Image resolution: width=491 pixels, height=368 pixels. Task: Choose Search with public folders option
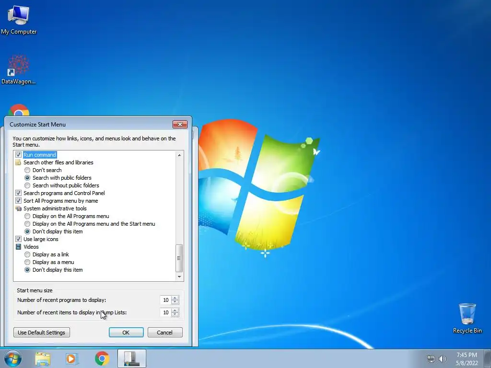point(27,178)
